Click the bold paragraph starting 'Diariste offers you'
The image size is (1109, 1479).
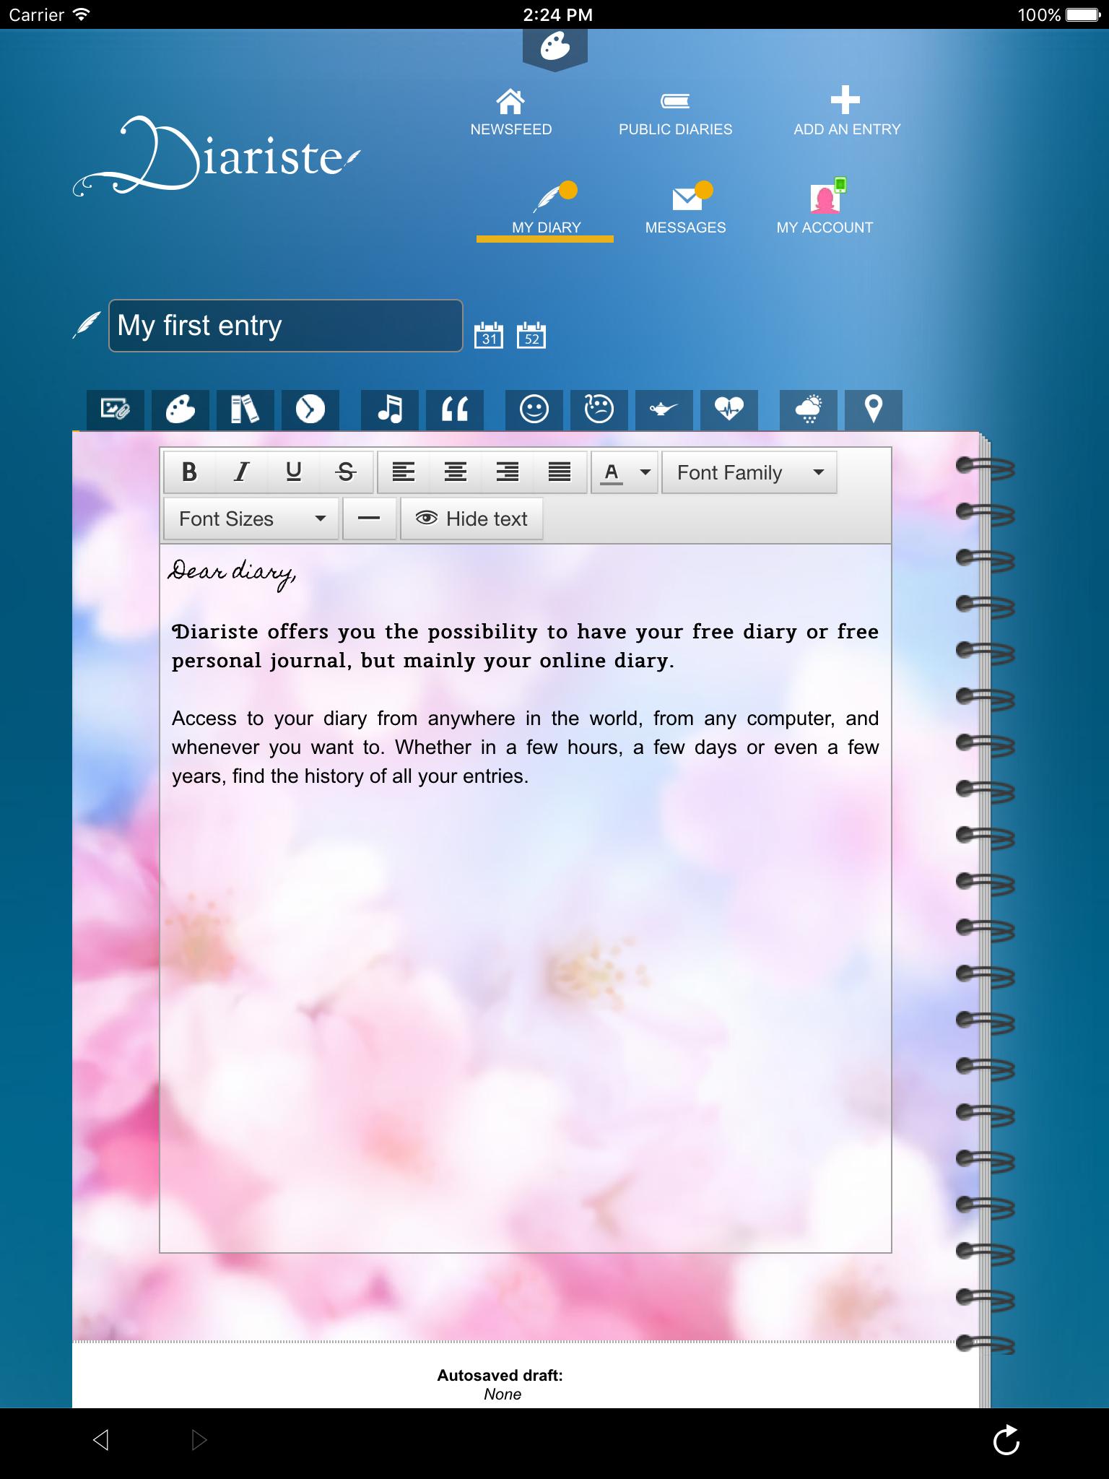pyautogui.click(x=525, y=646)
